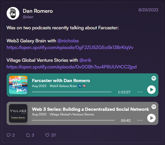Open the Web 3 Series episode title
The image size is (165, 145).
91,109
